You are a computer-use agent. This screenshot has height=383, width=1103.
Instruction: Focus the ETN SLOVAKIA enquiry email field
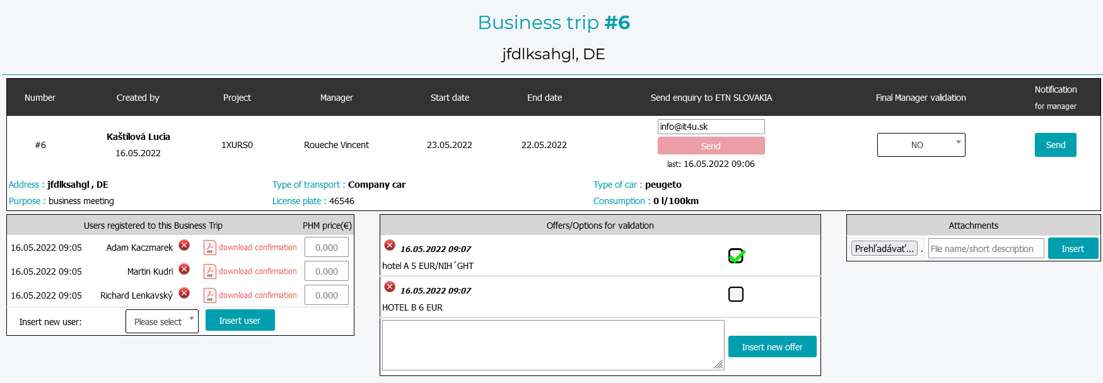711,127
